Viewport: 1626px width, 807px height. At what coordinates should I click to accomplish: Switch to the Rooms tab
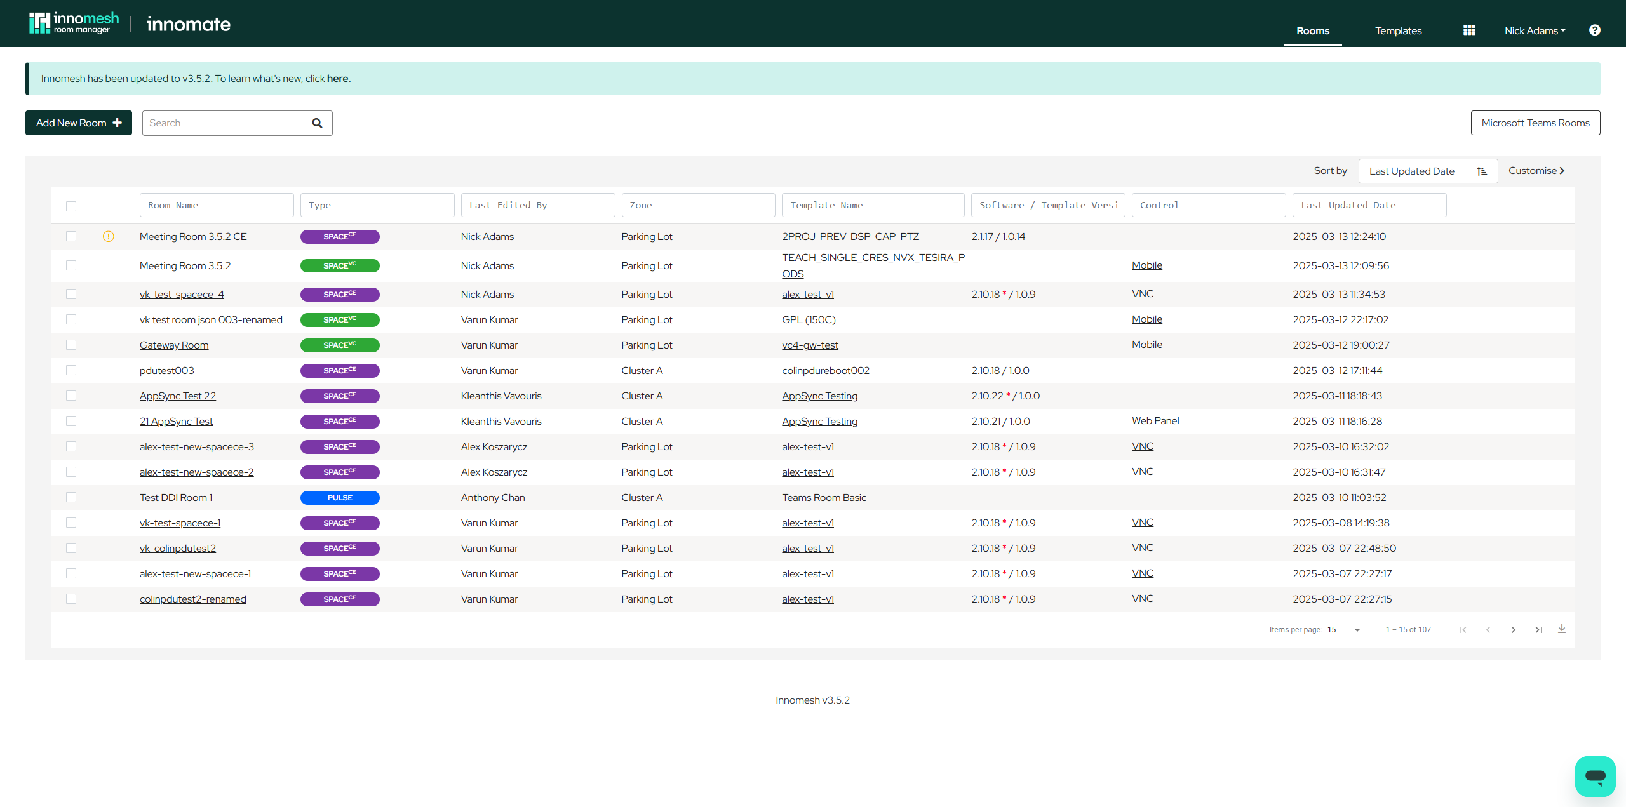[1313, 30]
